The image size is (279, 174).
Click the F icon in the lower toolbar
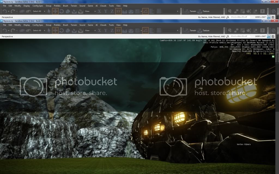click(x=263, y=30)
